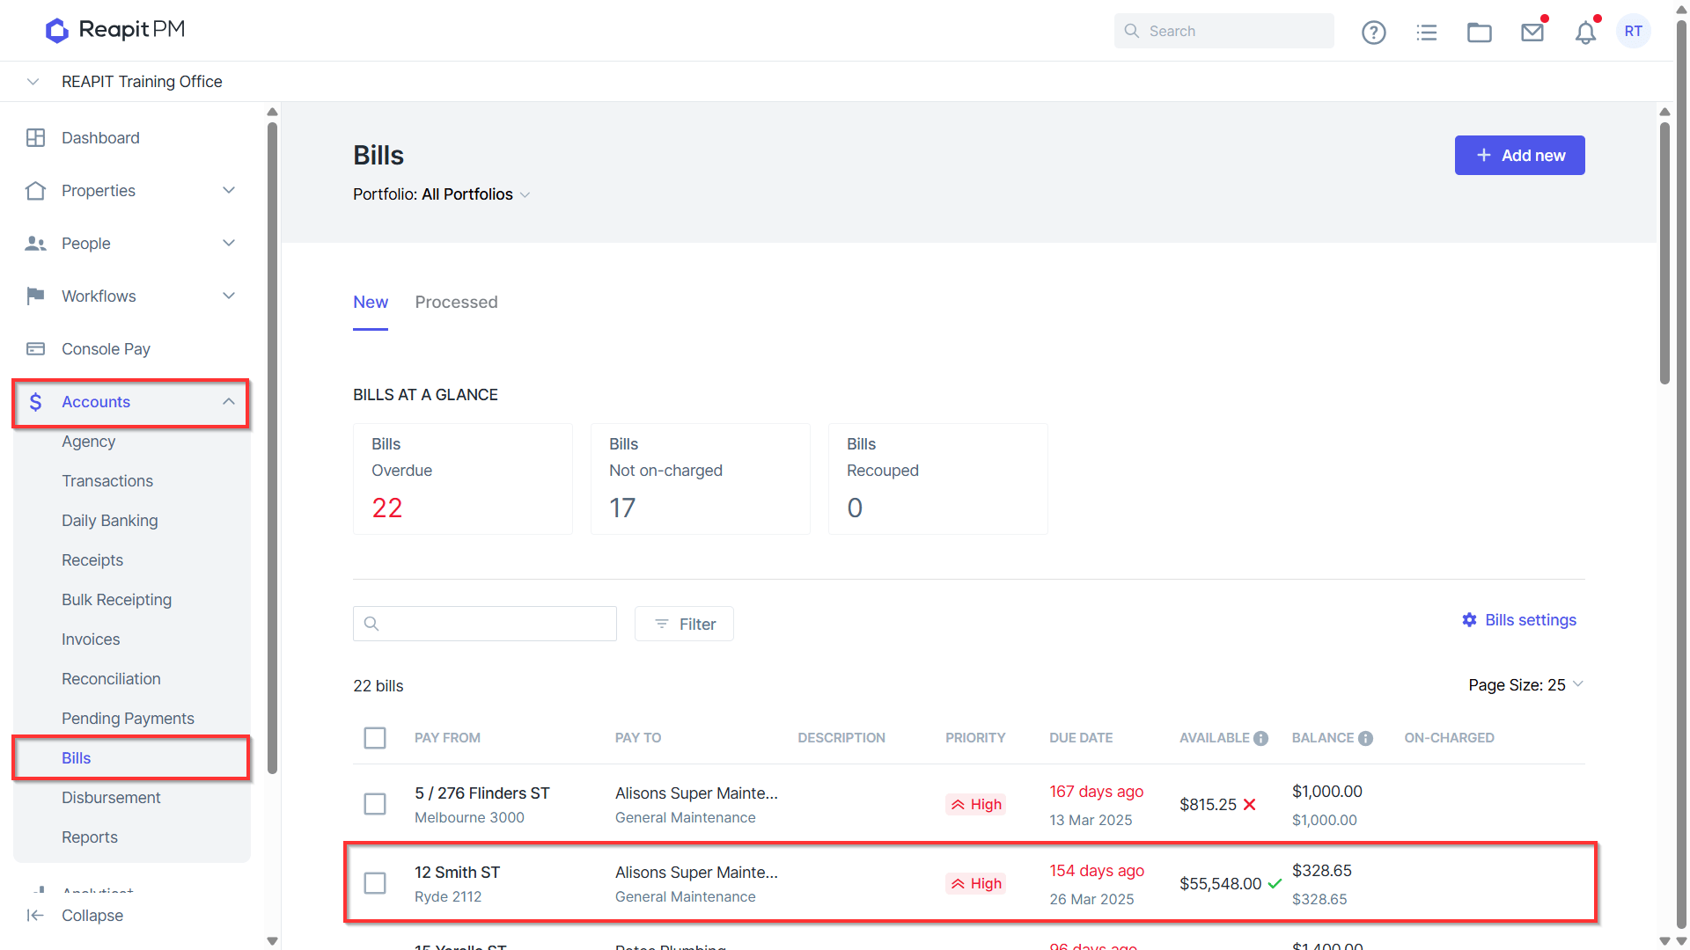Open the task list icon in header
The image size is (1690, 950).
pos(1426,33)
